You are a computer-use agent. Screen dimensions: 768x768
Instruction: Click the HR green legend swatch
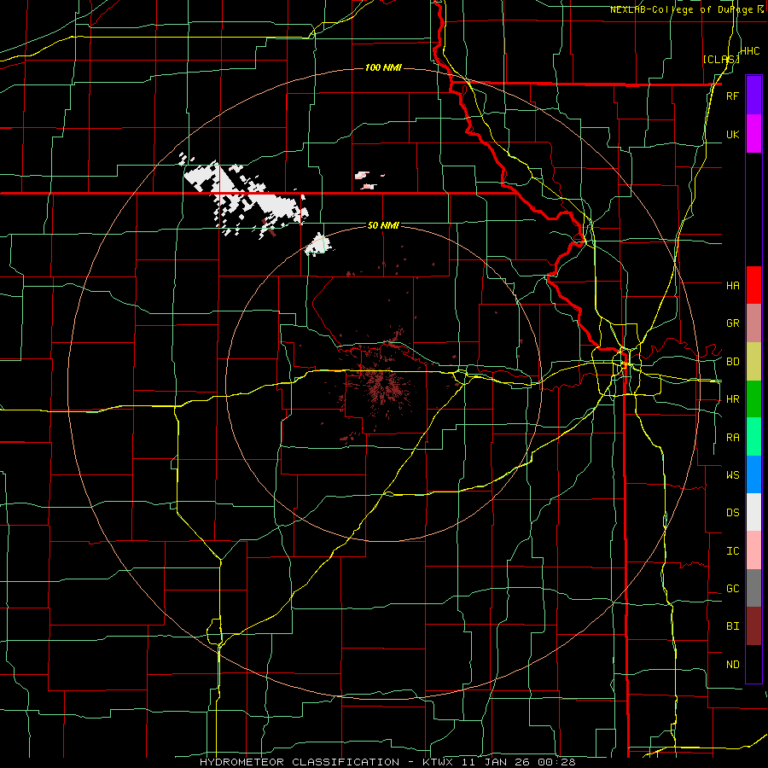753,399
